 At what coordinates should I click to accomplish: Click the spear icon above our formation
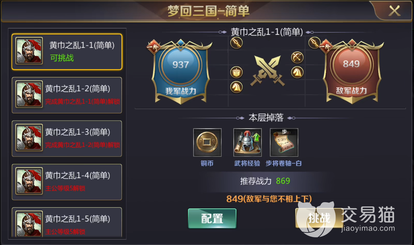coord(236,42)
